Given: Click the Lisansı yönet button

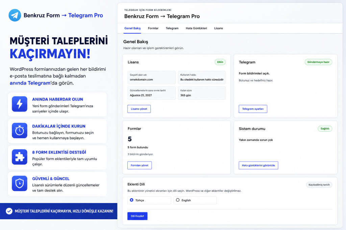Looking at the screenshot, I should [139, 109].
